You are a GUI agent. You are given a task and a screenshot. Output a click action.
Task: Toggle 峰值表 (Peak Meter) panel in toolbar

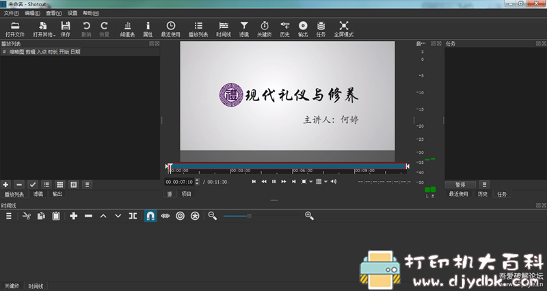127,29
